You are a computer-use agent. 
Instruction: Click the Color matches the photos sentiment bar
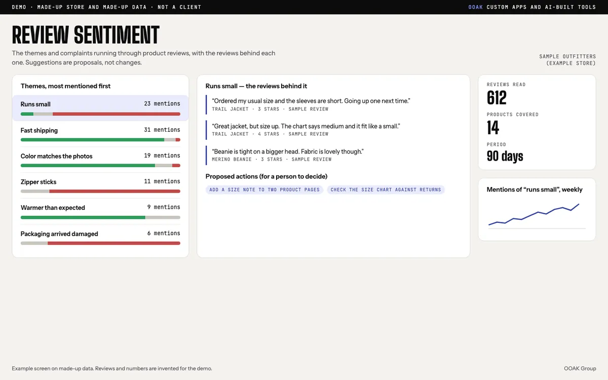point(100,166)
